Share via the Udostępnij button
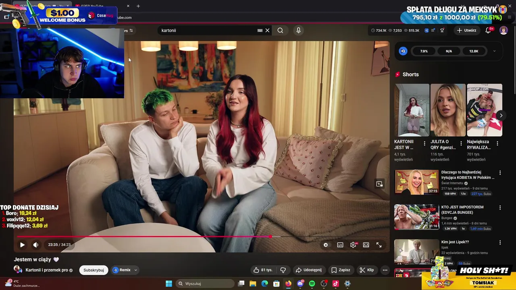Viewport: 516px width, 290px height. tap(308, 270)
